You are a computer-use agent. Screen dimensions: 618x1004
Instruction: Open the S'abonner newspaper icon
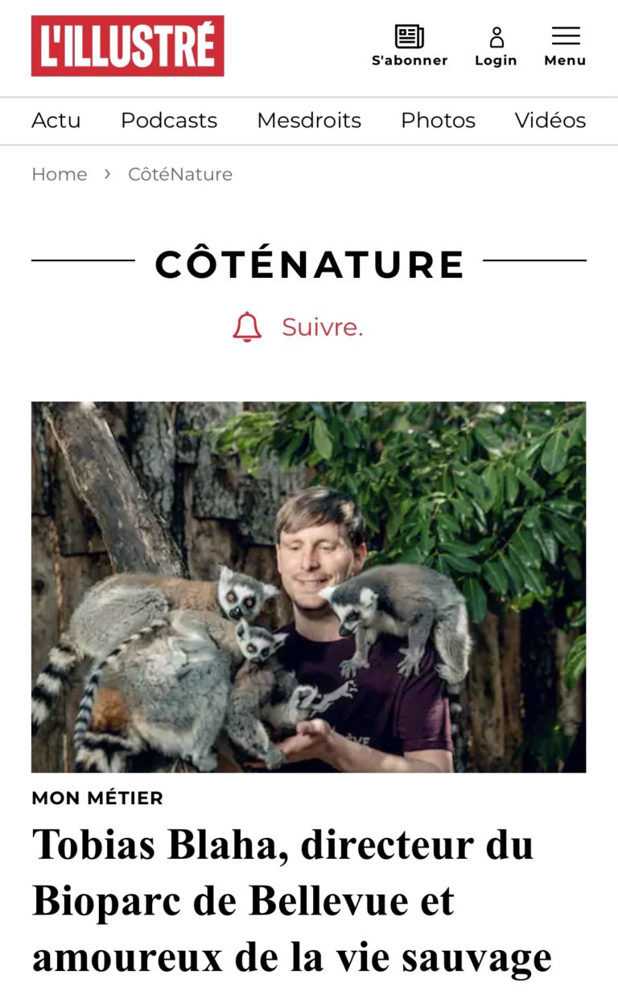point(410,36)
